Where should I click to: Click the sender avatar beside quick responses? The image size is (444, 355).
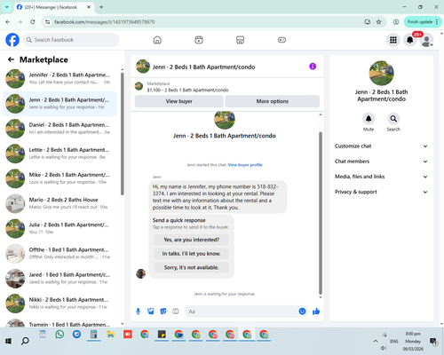[141, 273]
